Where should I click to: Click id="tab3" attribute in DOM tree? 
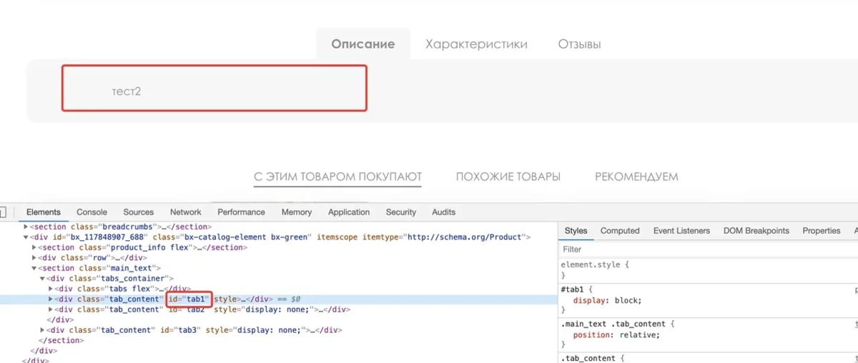coord(180,330)
